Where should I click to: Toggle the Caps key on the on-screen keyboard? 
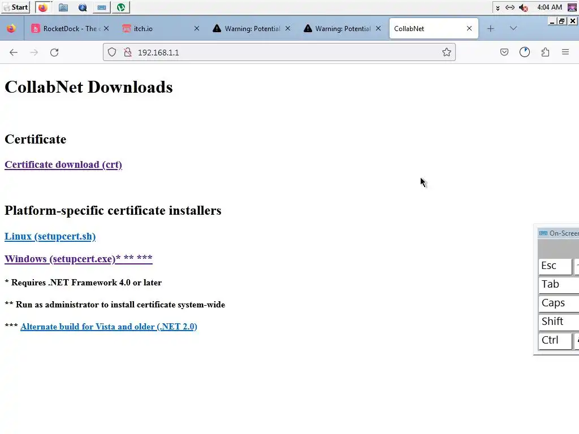click(559, 303)
